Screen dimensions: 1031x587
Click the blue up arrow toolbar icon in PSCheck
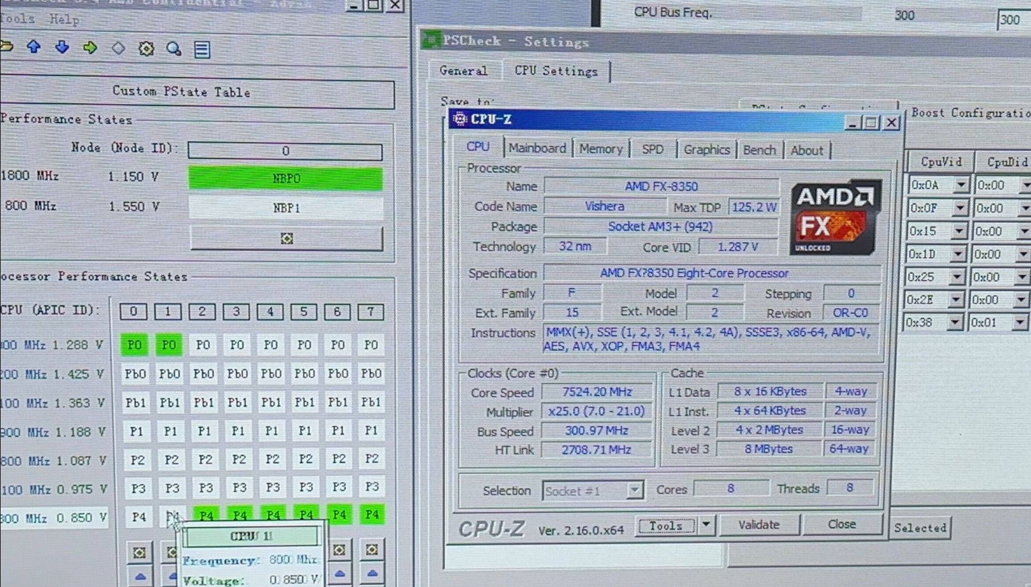tap(34, 47)
